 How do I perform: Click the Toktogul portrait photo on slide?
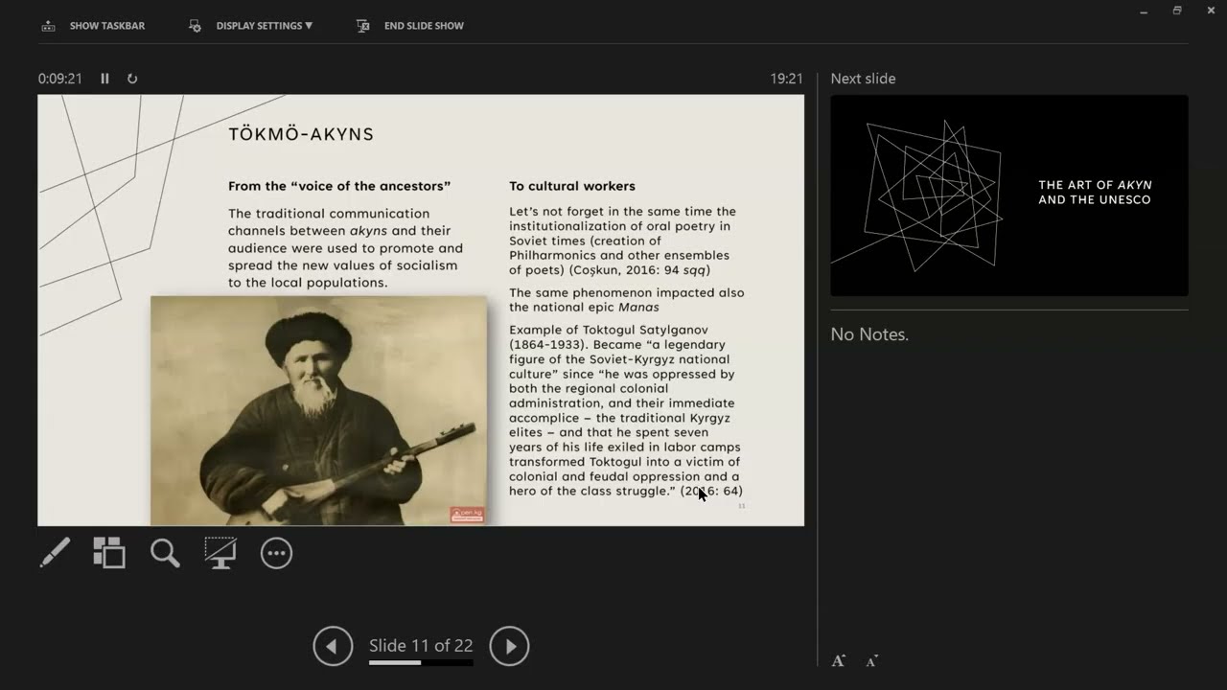click(x=318, y=410)
